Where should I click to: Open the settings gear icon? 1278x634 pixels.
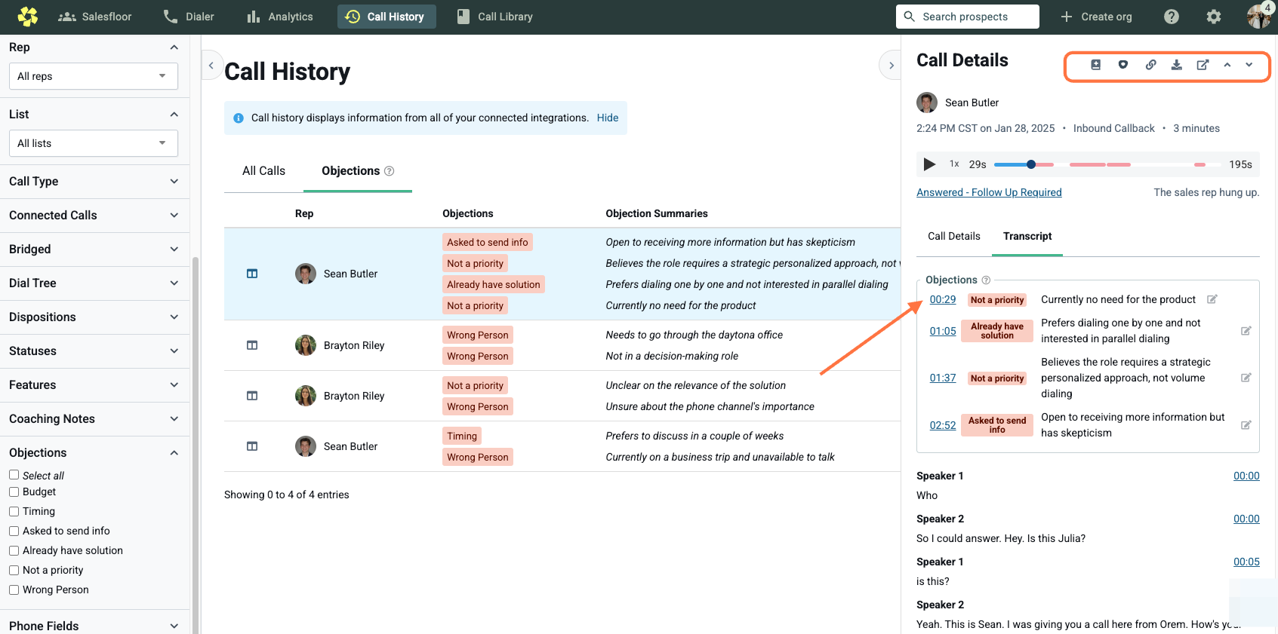(1213, 17)
